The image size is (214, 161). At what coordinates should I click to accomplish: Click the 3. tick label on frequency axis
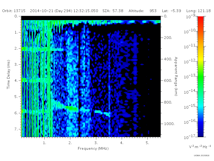click(x=96, y=143)
